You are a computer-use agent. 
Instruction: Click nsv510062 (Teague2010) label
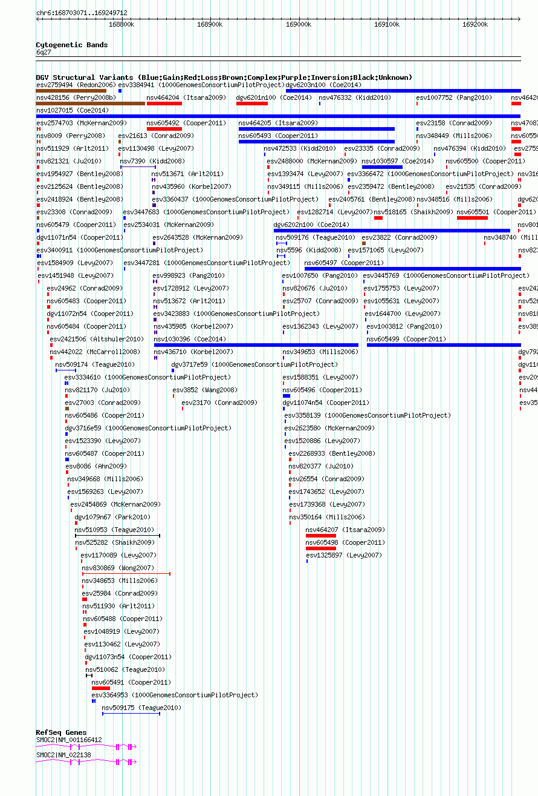[125, 669]
